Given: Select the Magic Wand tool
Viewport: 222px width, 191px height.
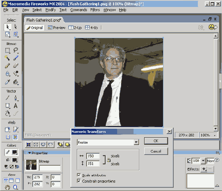Looking at the screenshot, I should click(x=7, y=58).
